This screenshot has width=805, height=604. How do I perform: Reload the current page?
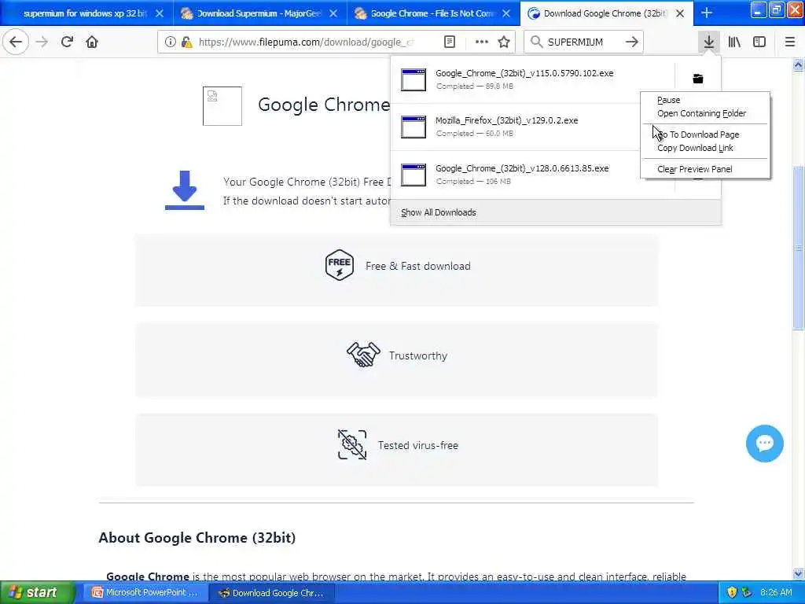tap(67, 42)
